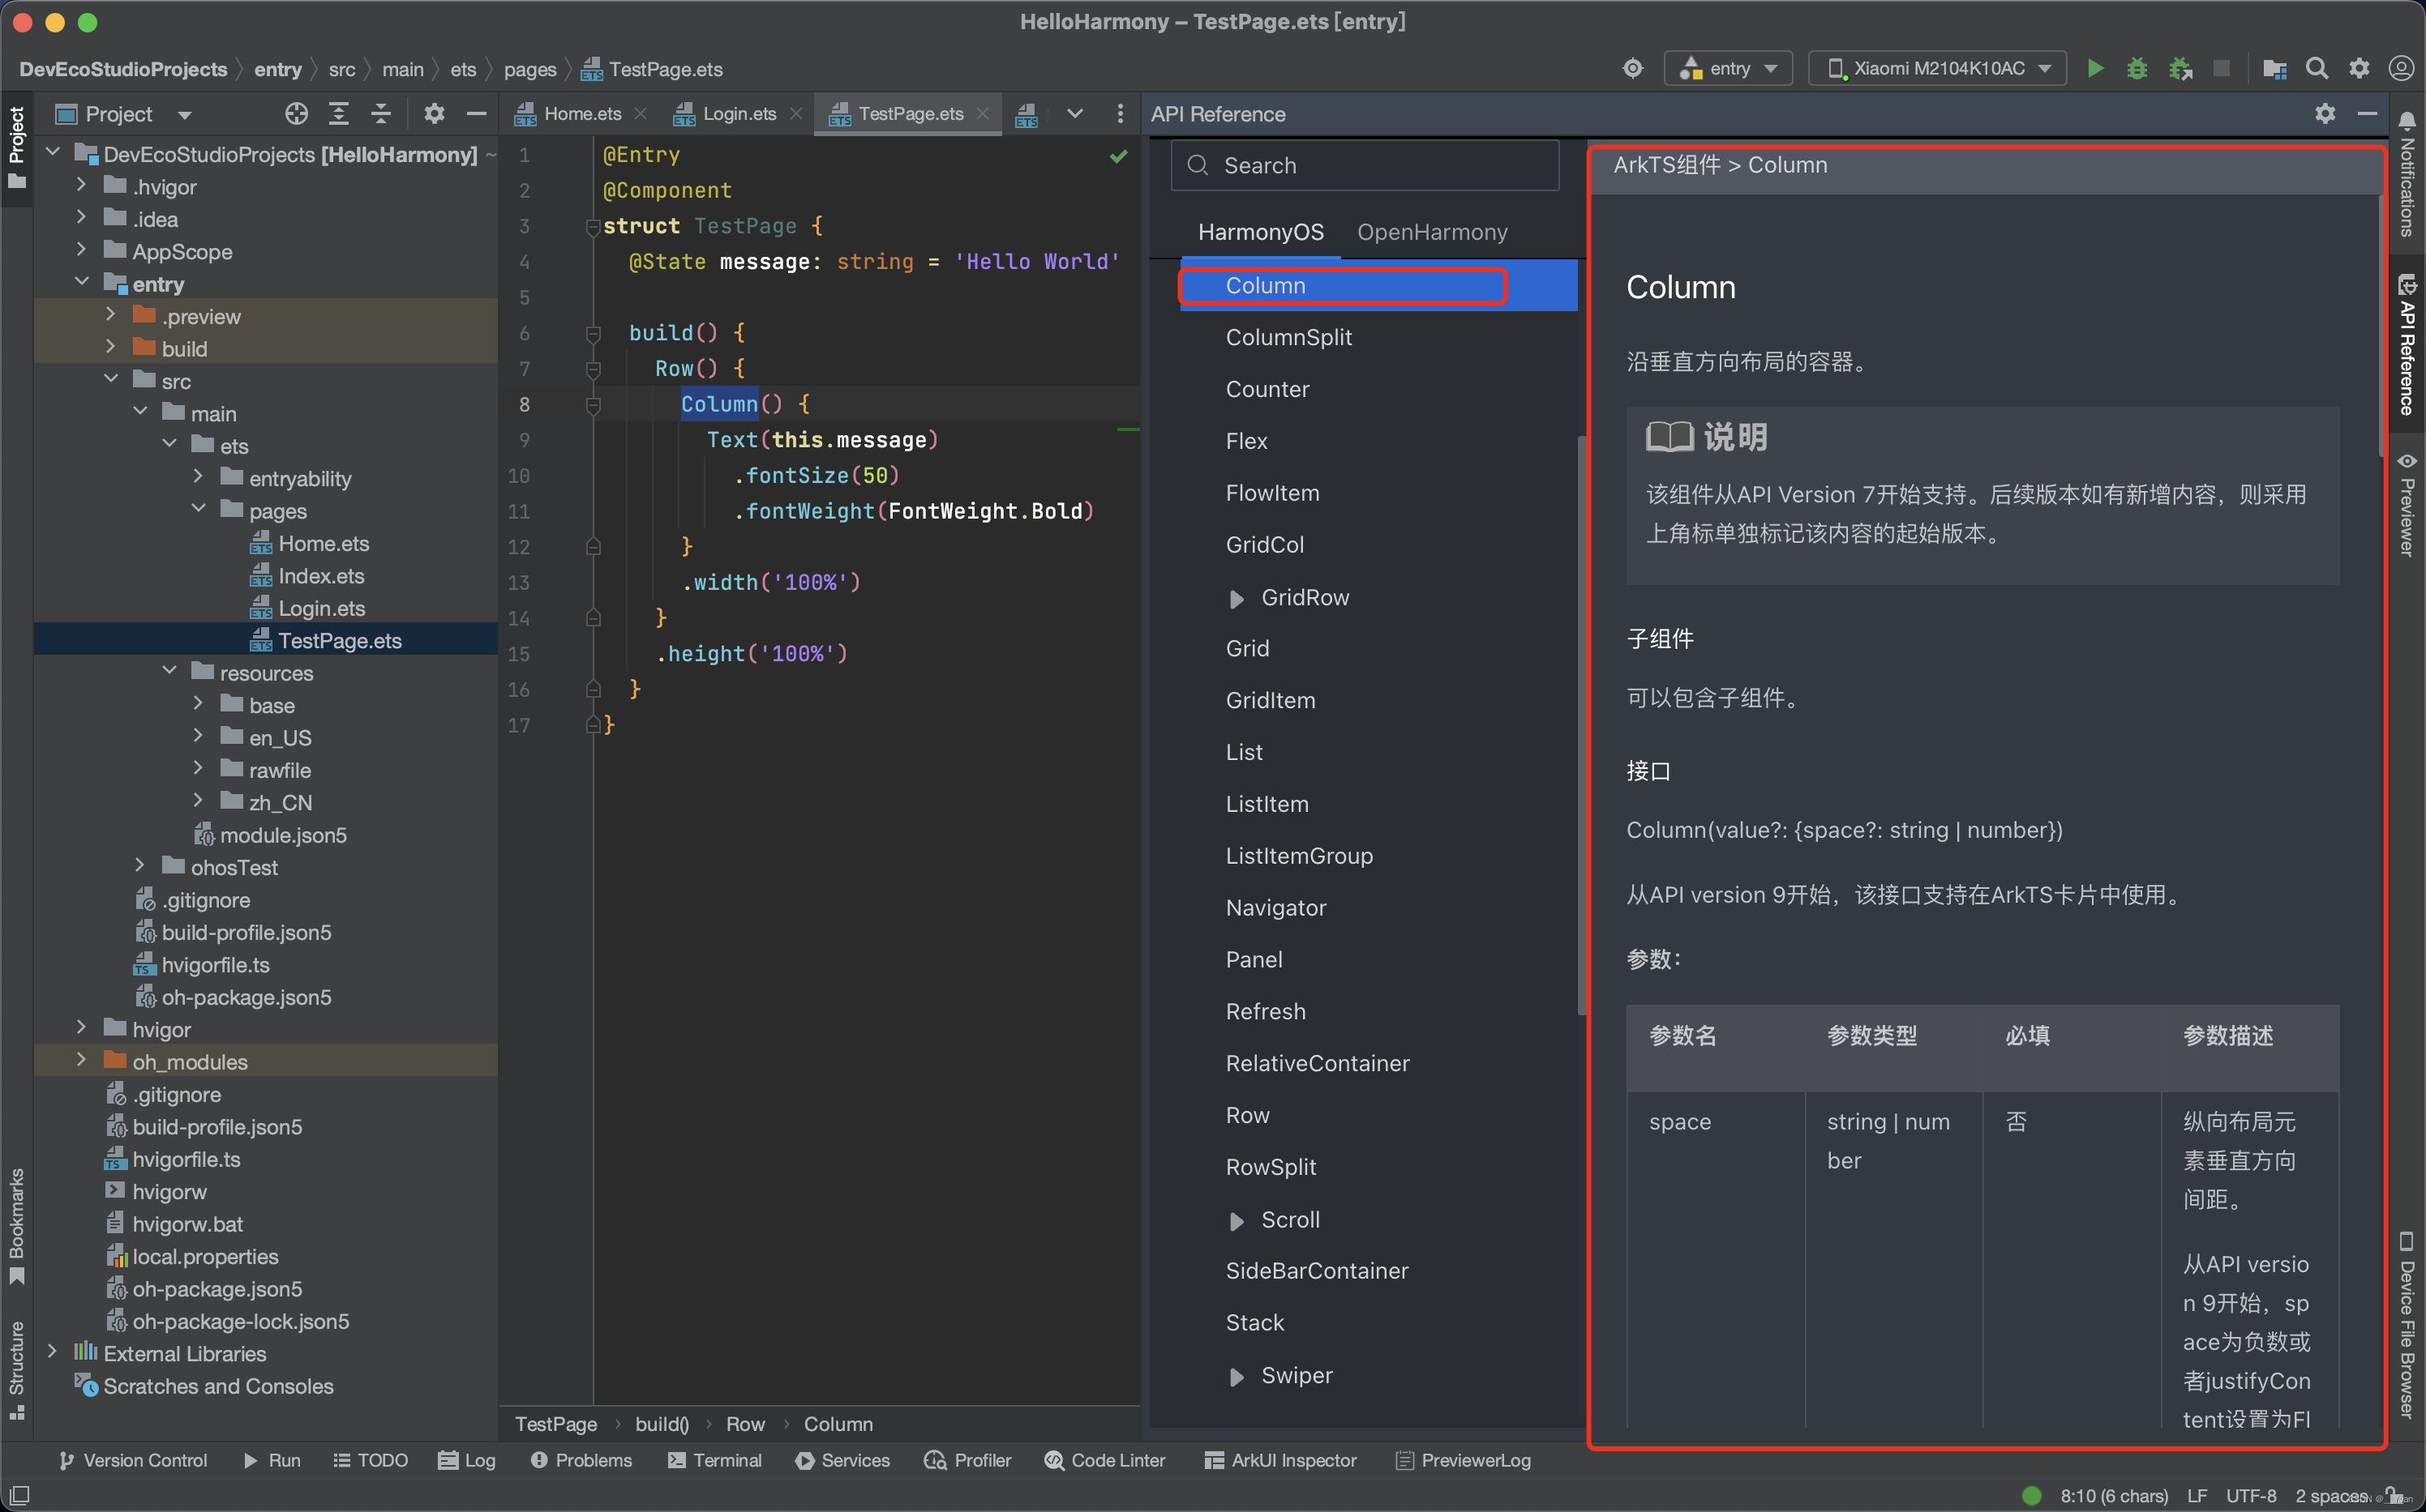Screen dimensions: 2426x1512
Task: Open the Code Linter tool window
Action: pos(1105,1460)
